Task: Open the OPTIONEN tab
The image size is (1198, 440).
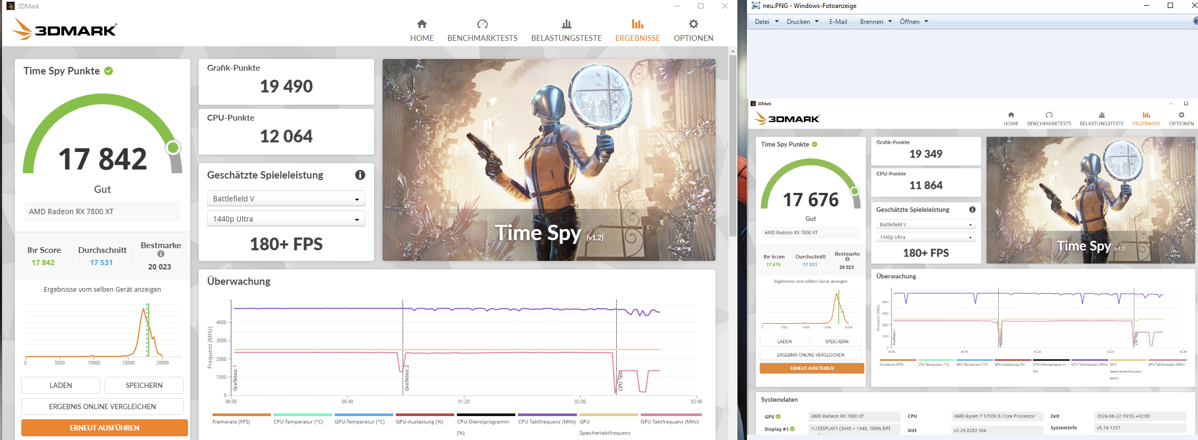Action: click(693, 38)
